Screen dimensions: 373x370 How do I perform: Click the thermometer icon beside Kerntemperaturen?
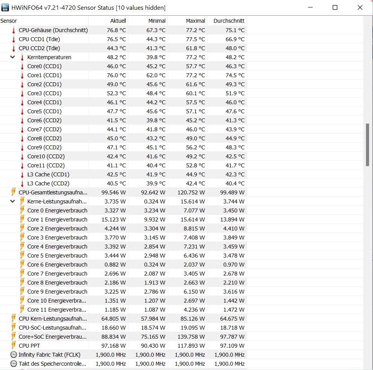point(22,57)
